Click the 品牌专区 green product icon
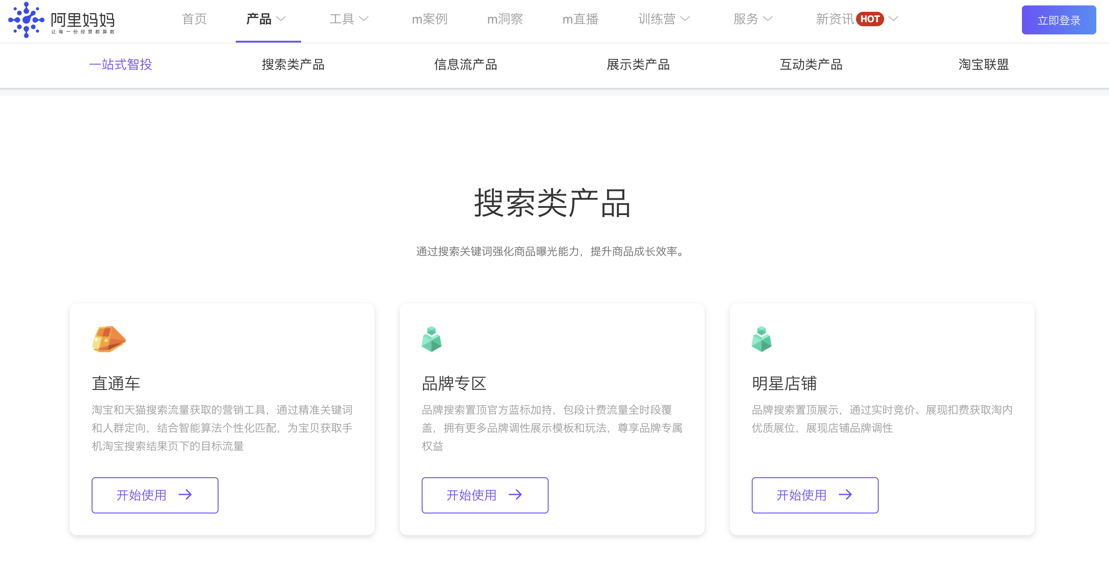Image resolution: width=1109 pixels, height=566 pixels. tap(432, 339)
